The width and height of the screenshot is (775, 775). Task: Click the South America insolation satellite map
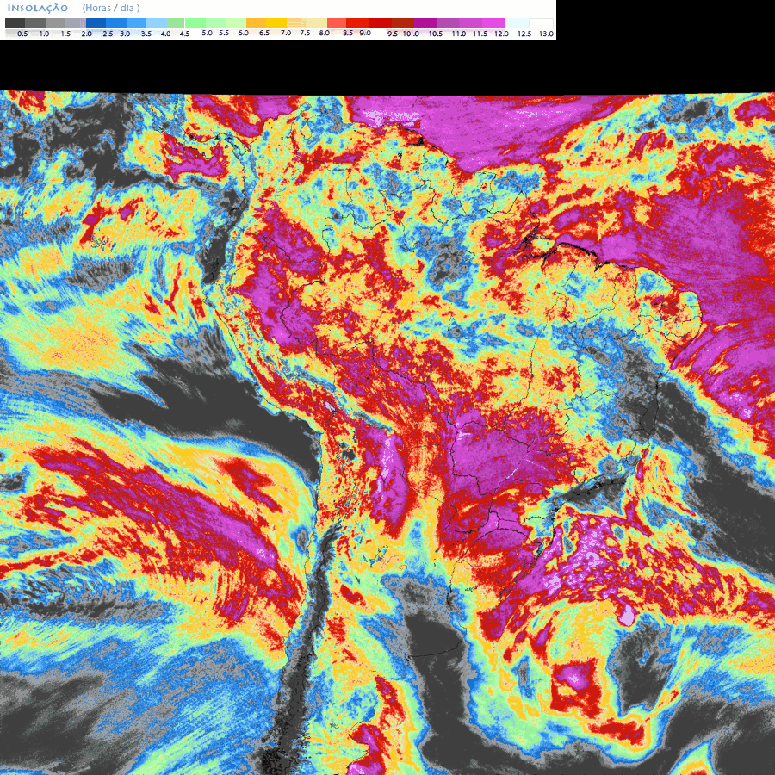(387, 433)
